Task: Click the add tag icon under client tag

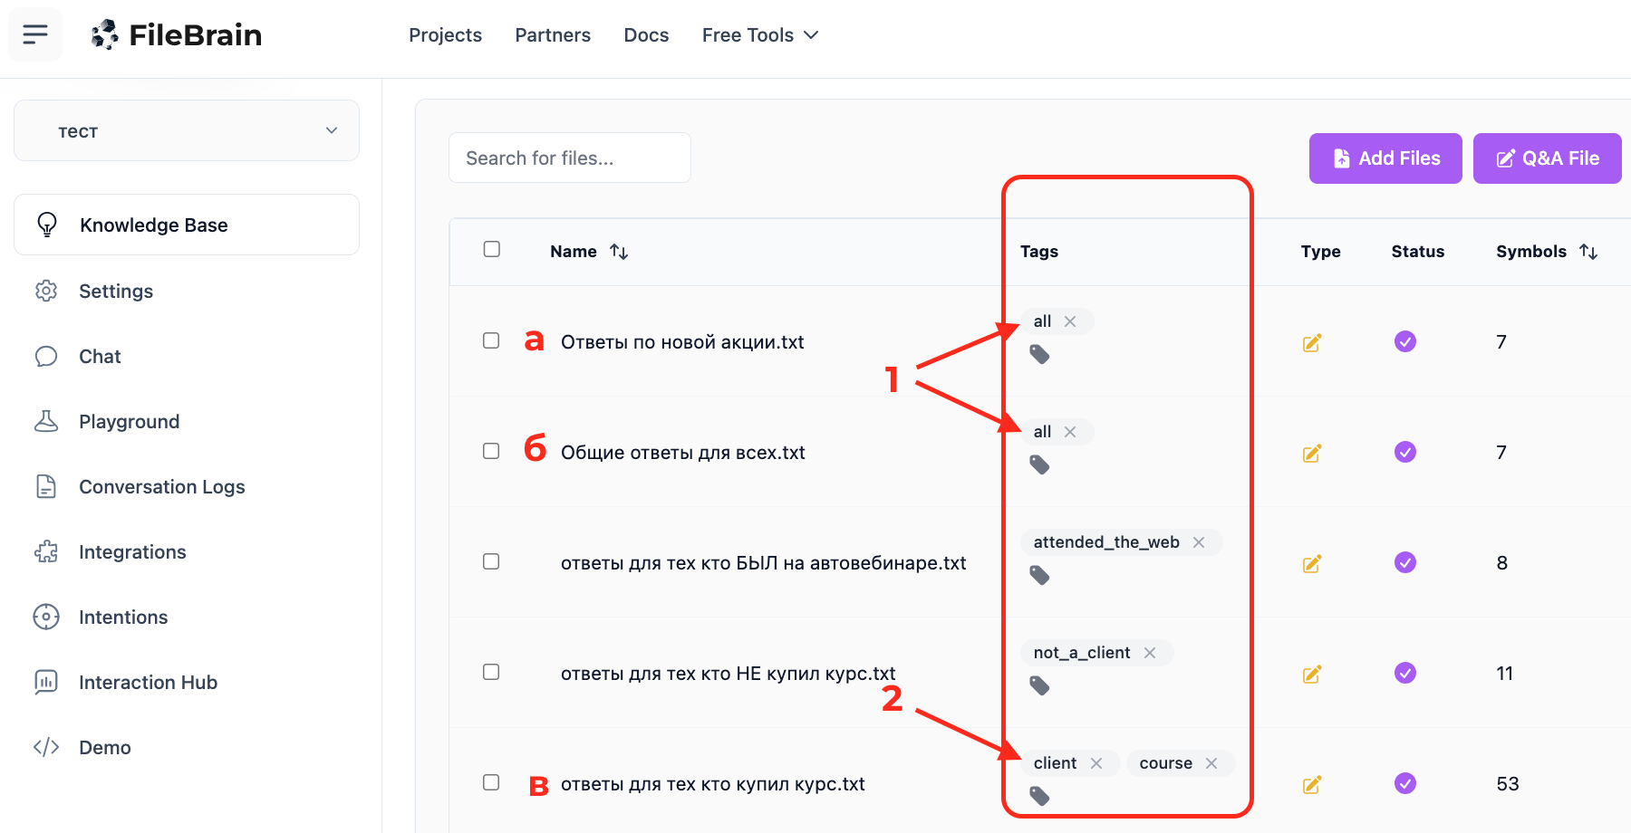Action: click(x=1039, y=796)
